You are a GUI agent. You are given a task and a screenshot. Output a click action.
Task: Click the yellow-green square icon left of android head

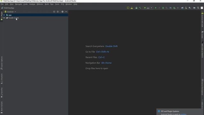coord(128,8)
